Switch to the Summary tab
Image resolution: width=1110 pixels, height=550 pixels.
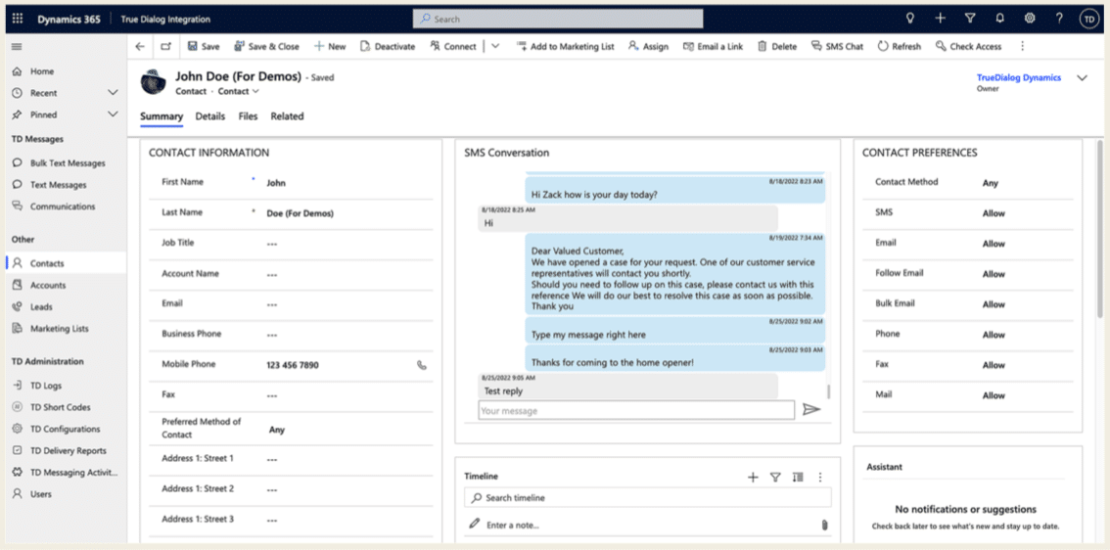pos(162,116)
